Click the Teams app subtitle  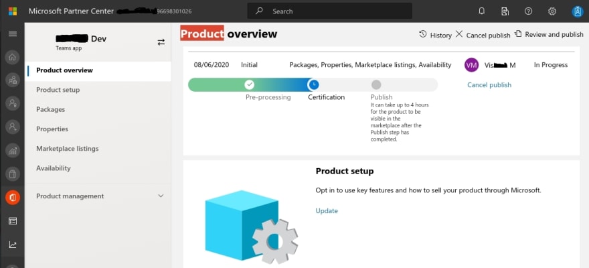click(69, 48)
